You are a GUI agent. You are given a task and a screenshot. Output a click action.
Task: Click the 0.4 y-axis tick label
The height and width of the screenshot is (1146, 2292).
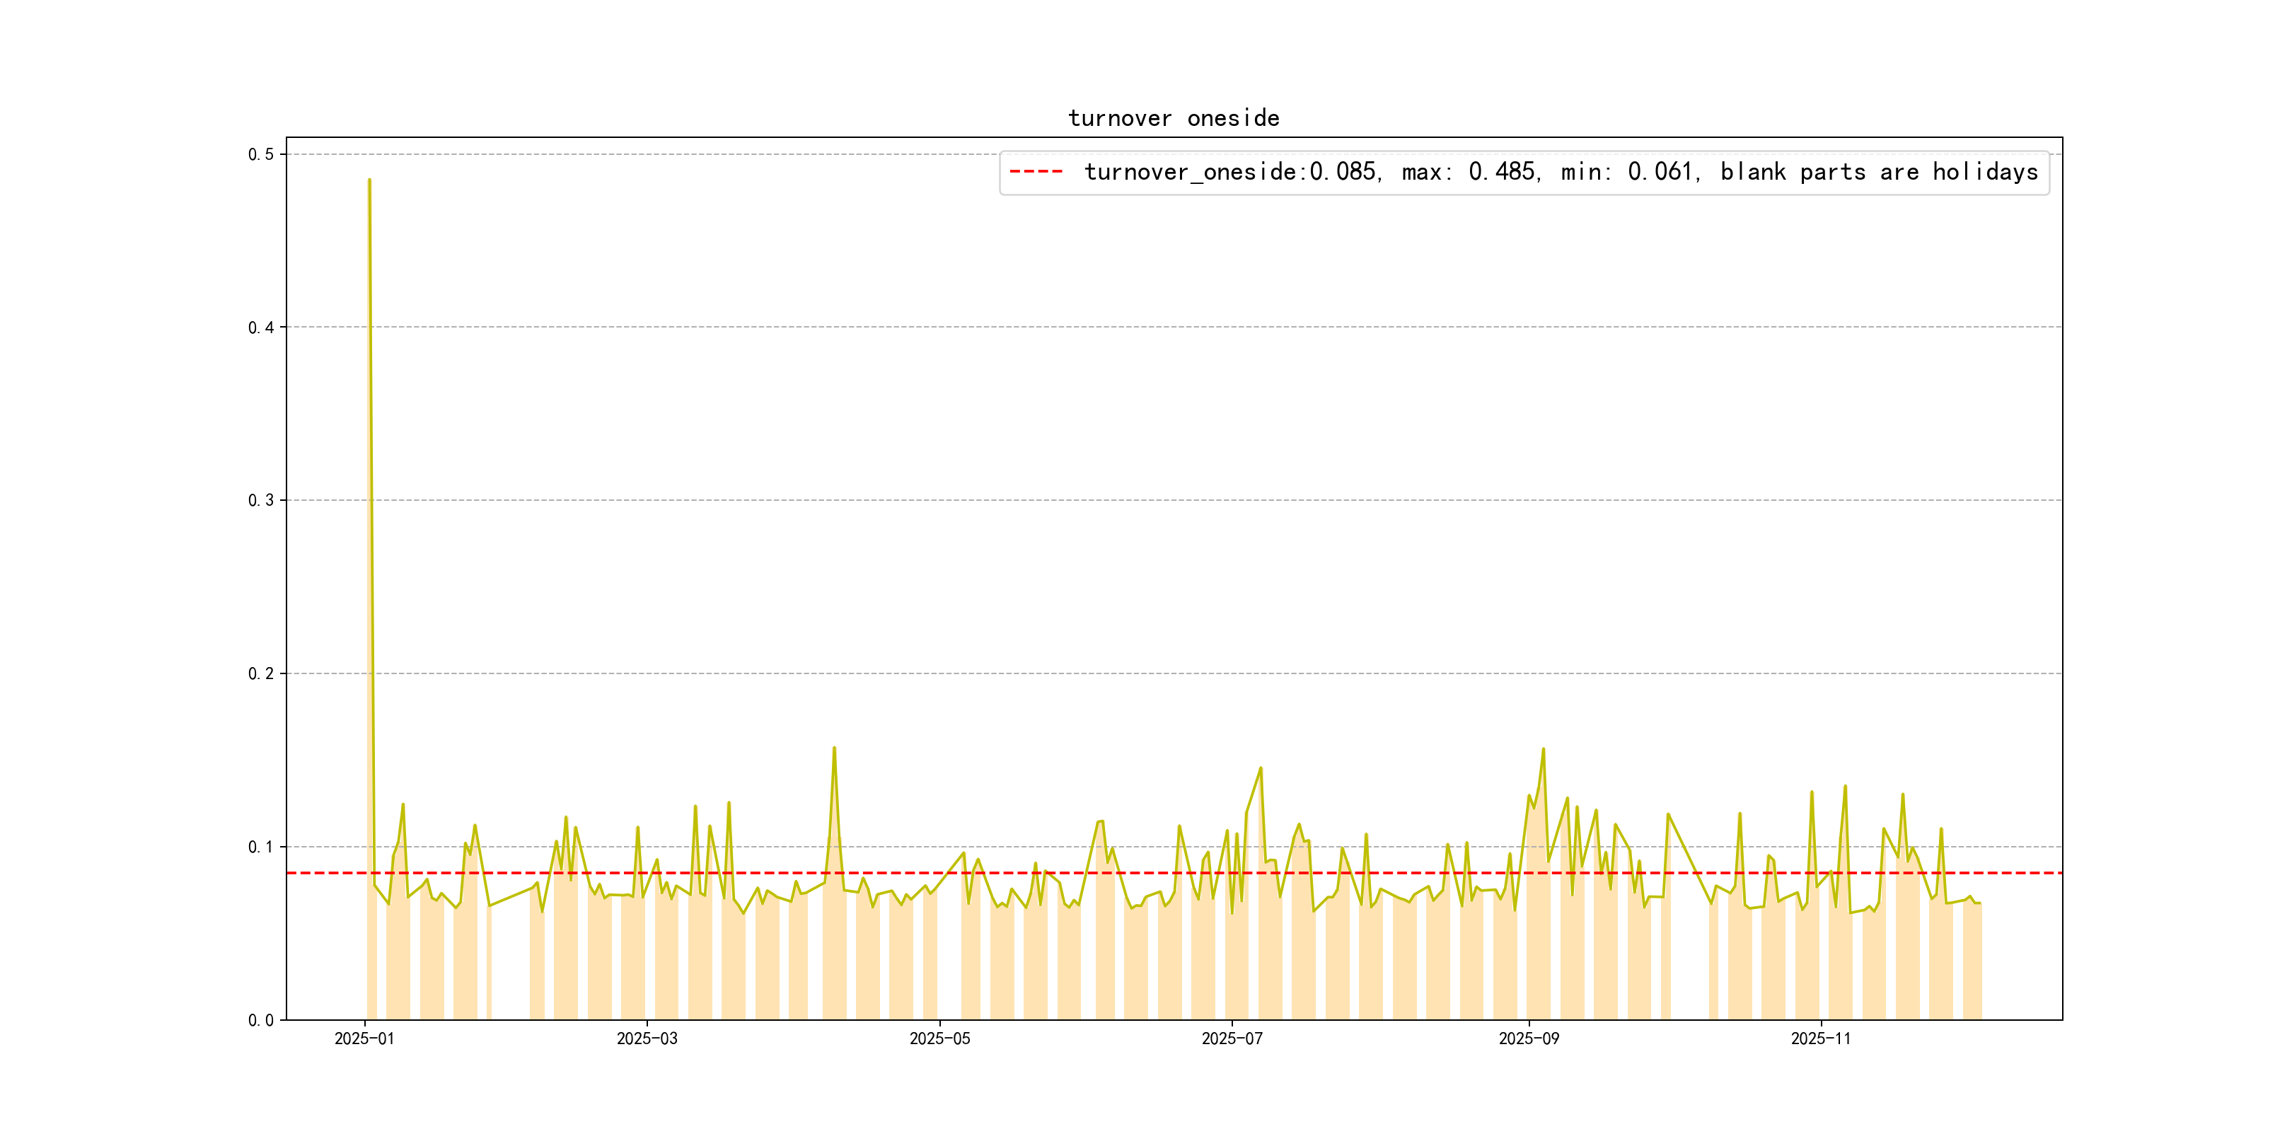(261, 328)
